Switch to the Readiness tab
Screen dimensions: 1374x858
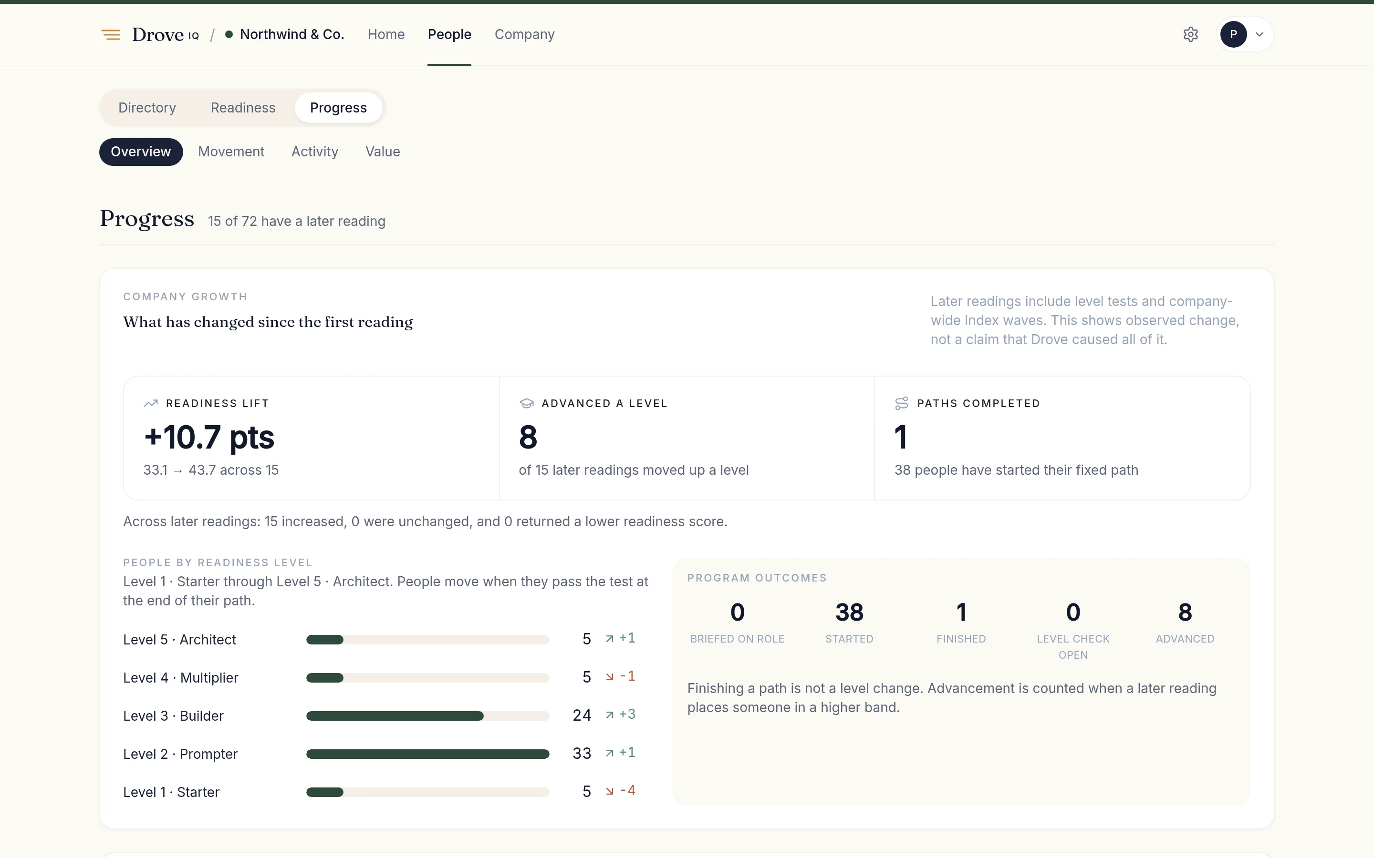pyautogui.click(x=243, y=108)
